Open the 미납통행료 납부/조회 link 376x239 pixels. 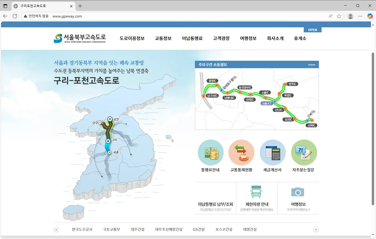[x=216, y=204]
